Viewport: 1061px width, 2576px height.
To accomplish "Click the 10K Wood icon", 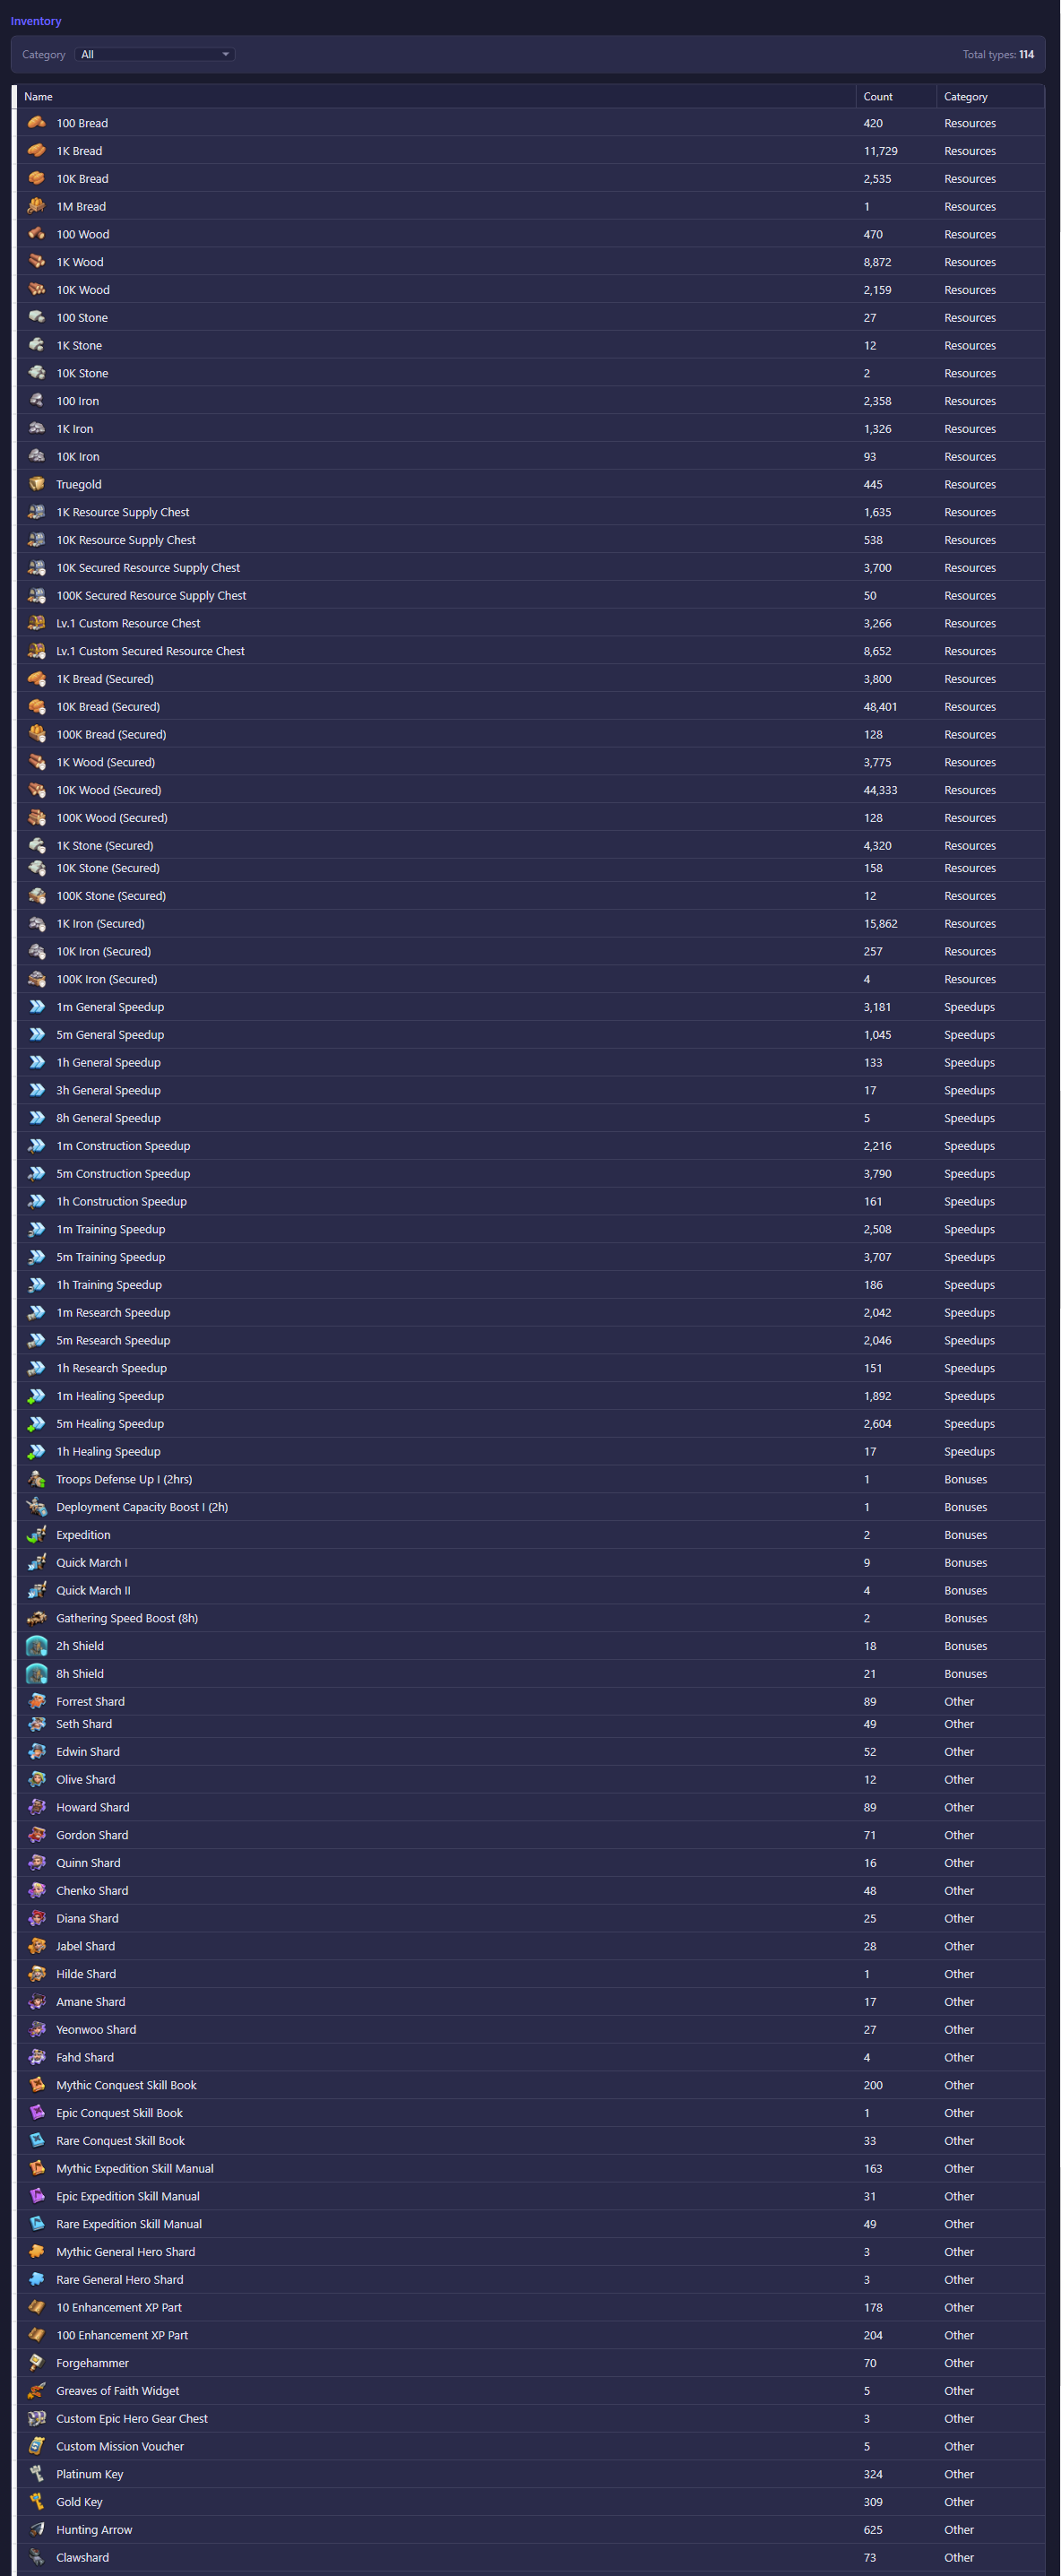I will coord(37,290).
